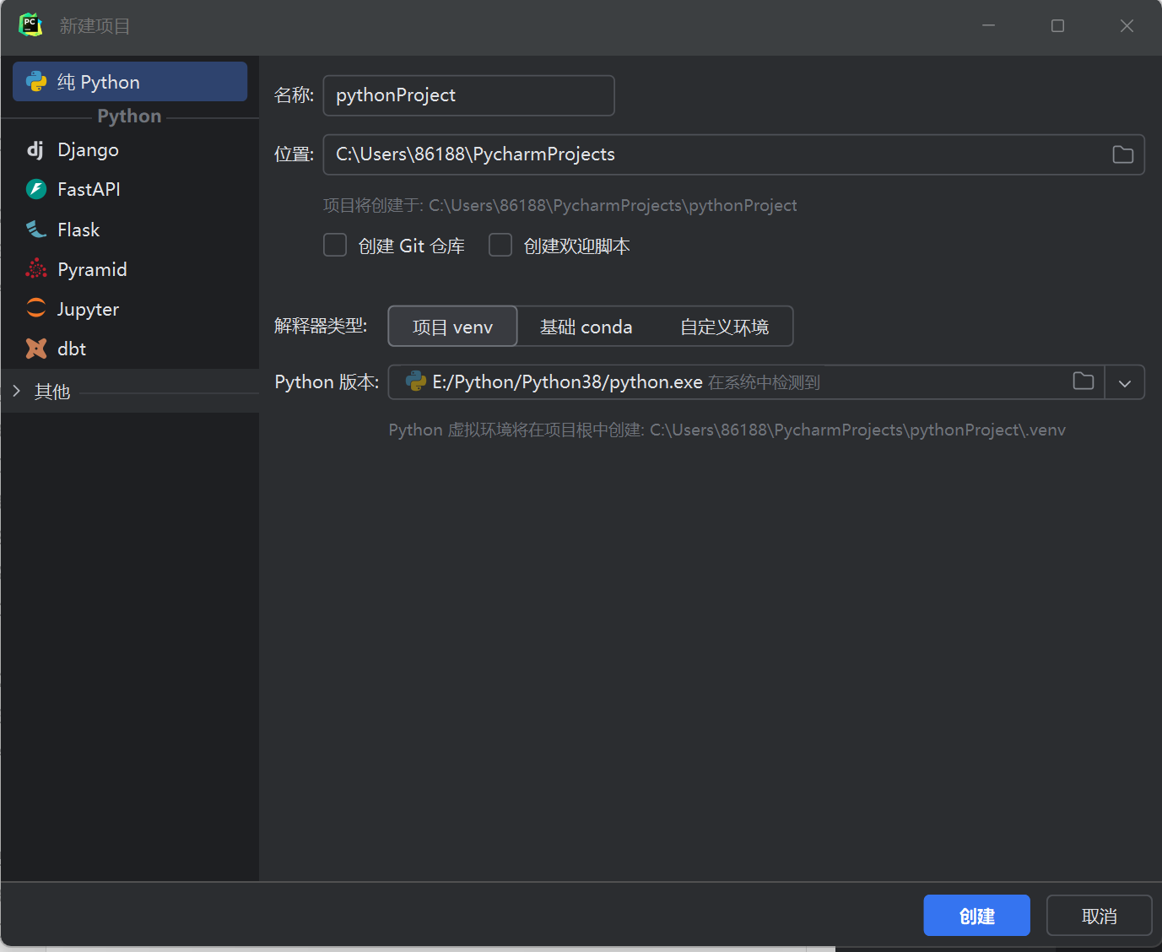Click the Django dj icon
The height and width of the screenshot is (952, 1162).
[x=35, y=149]
